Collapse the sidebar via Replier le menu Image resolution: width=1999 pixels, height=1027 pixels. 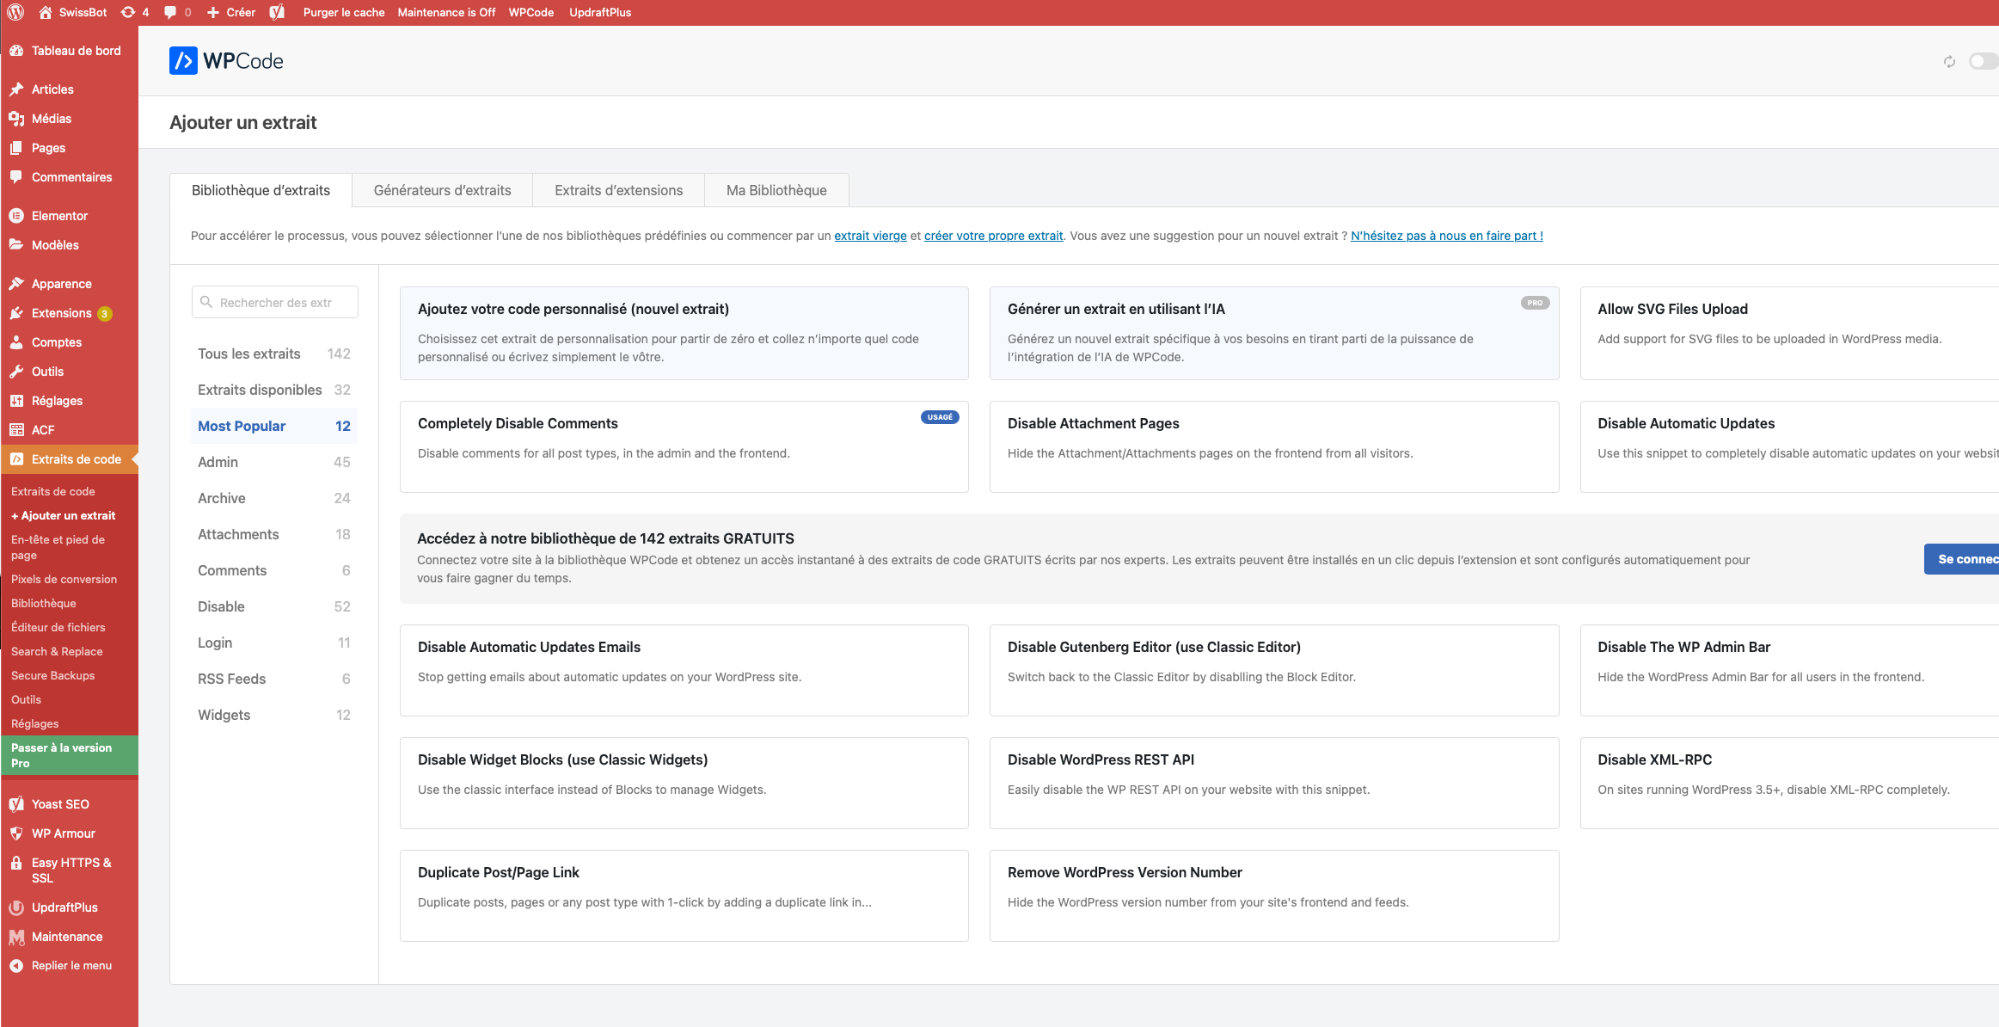pyautogui.click(x=71, y=965)
